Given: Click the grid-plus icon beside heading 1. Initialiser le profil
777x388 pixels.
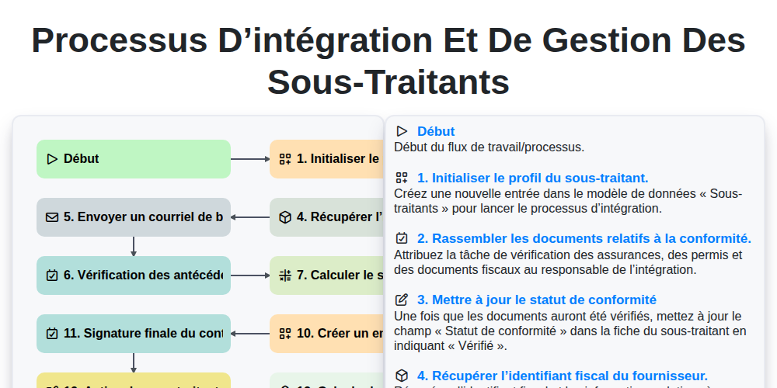Looking at the screenshot, I should (402, 178).
